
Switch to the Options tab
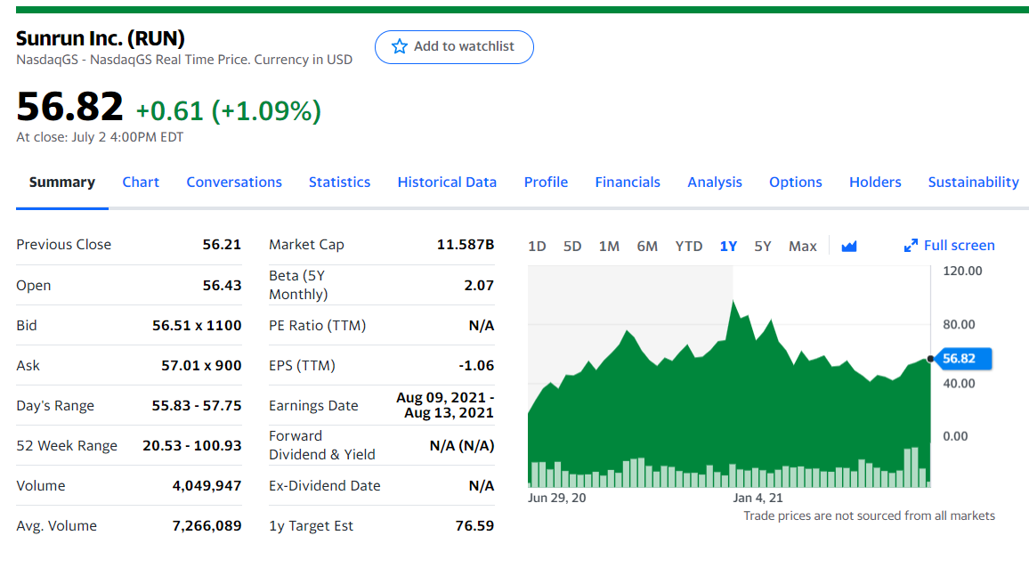pyautogui.click(x=795, y=182)
